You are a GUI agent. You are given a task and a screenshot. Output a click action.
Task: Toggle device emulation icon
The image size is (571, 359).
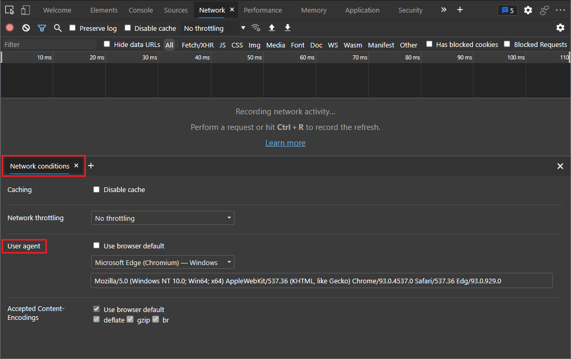[x=25, y=10]
